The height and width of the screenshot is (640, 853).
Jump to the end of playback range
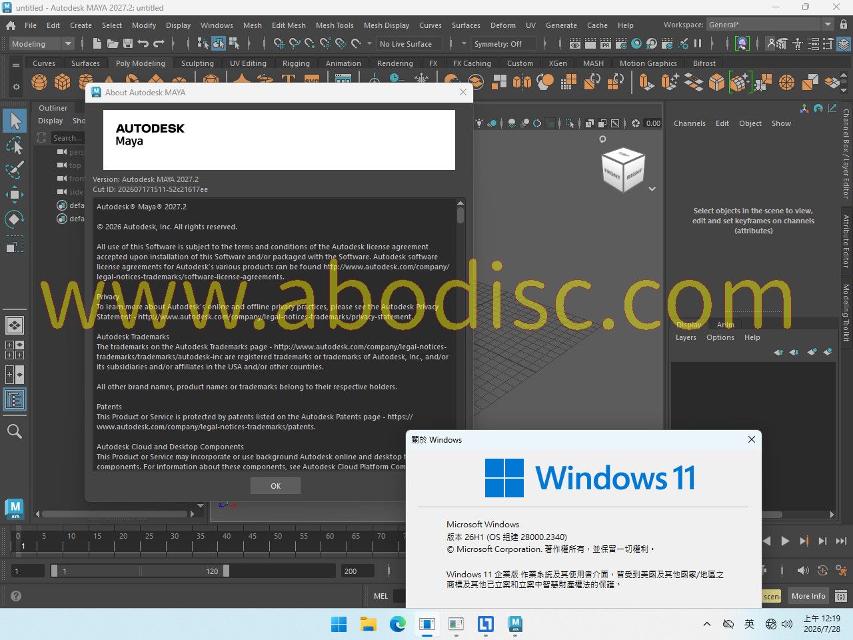(x=841, y=541)
